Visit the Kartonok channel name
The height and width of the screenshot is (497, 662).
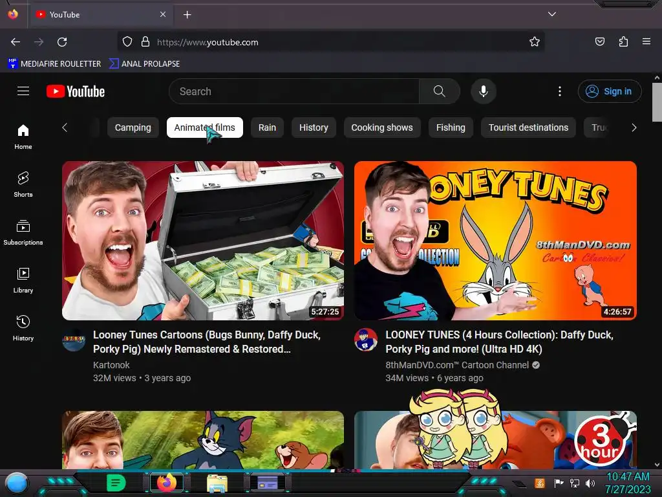click(111, 365)
